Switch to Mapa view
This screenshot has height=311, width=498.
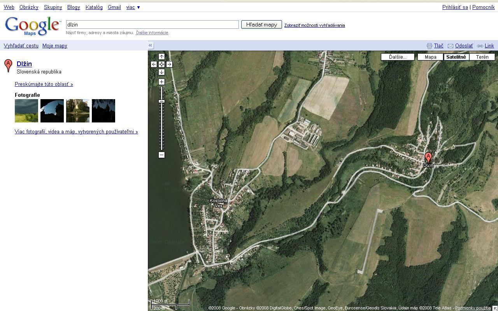click(430, 57)
